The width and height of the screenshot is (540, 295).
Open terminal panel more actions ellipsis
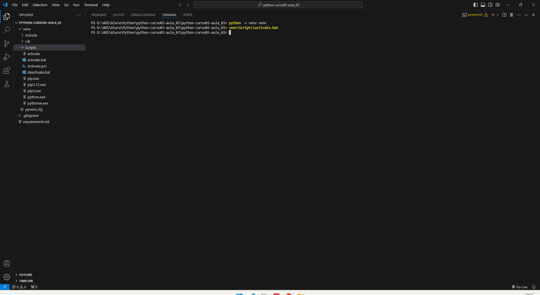(519, 15)
